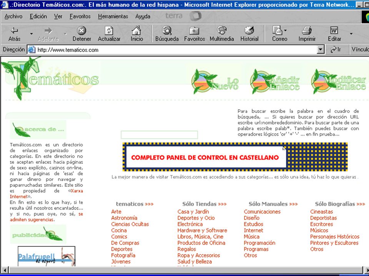Open the Ayuda menu

143,16
